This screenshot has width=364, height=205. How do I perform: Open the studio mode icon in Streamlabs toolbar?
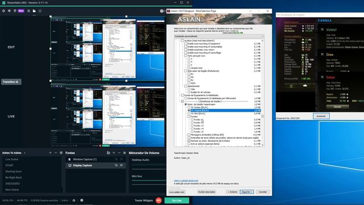pyautogui.click(x=40, y=11)
